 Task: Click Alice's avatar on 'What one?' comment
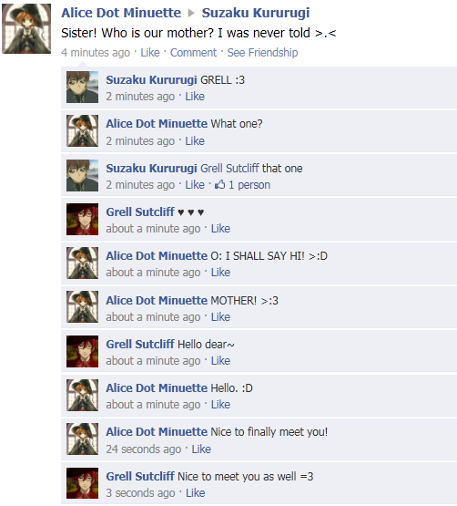click(x=82, y=130)
